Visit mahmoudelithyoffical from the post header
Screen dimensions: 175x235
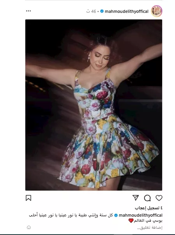point(127,11)
